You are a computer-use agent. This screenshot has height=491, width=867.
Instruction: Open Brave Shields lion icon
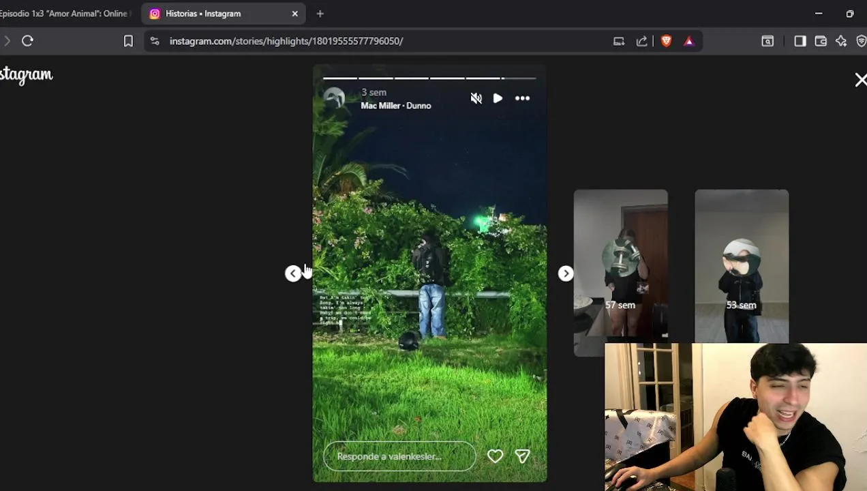coord(667,41)
